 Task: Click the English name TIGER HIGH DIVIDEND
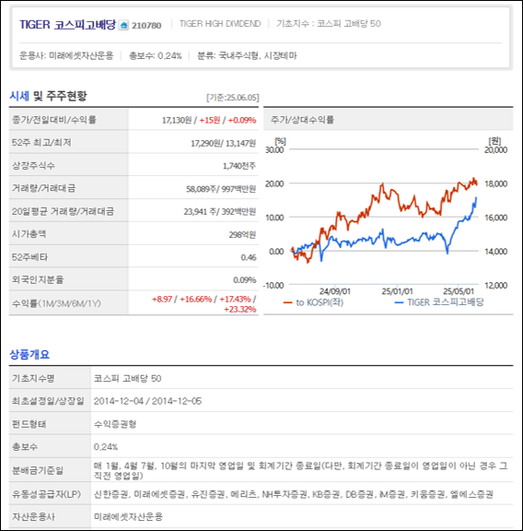pos(220,24)
